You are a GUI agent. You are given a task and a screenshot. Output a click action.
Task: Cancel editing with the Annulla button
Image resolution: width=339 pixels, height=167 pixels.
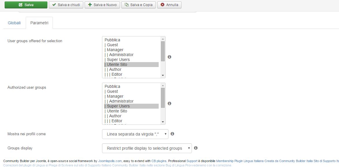coord(169,5)
